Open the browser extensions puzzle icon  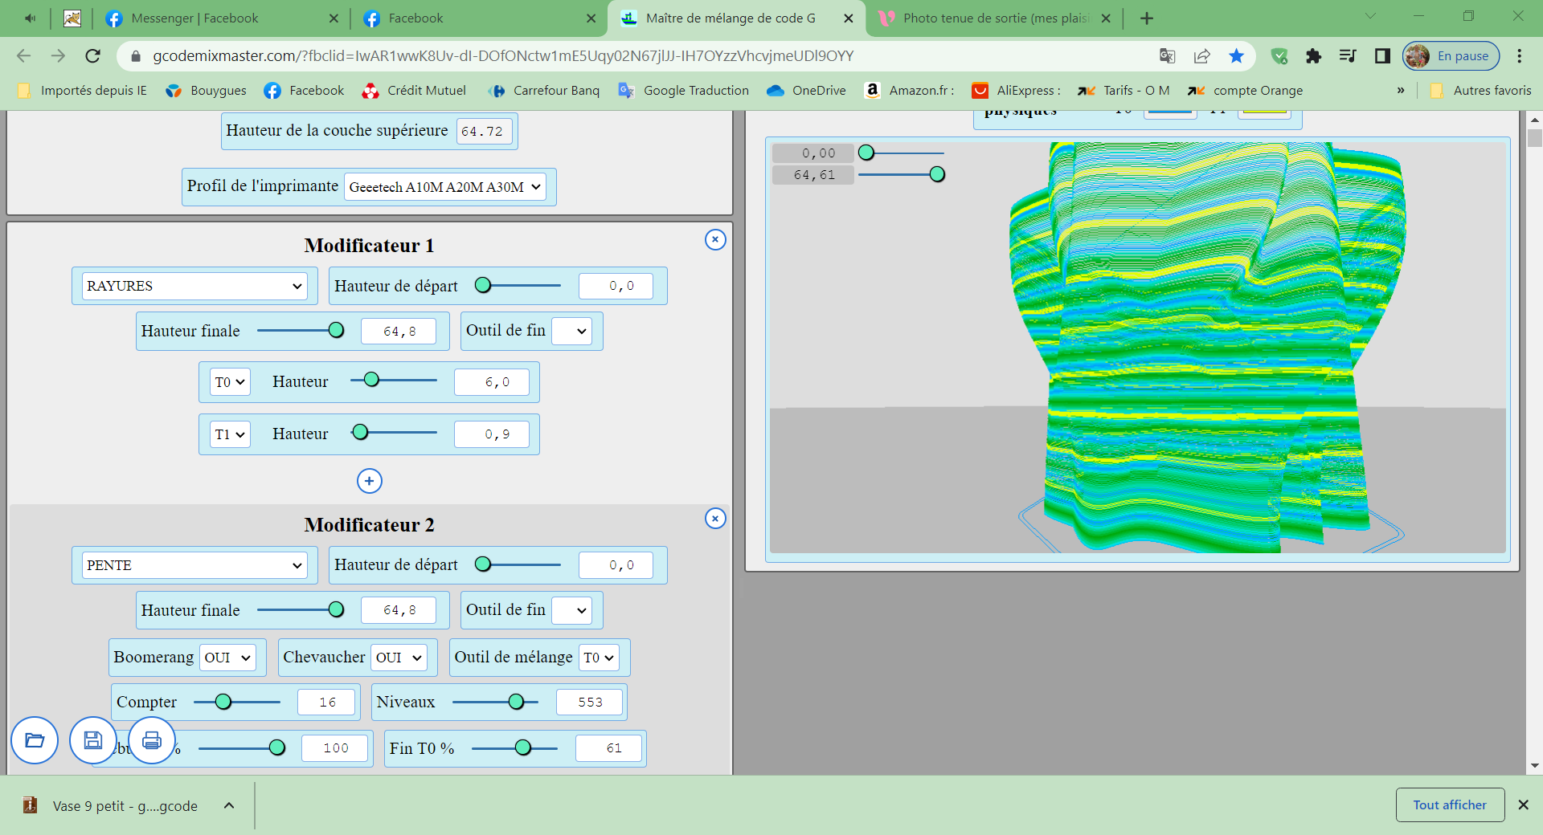click(x=1313, y=55)
